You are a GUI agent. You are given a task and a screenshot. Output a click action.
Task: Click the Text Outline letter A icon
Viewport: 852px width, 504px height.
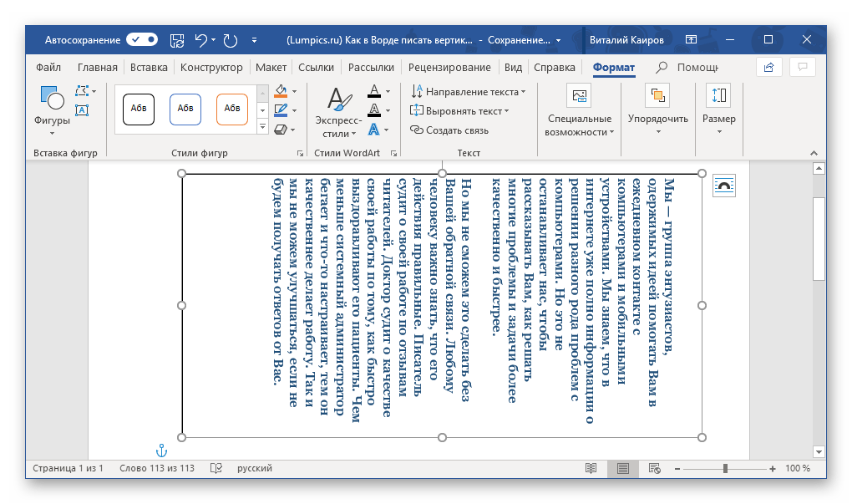tap(374, 109)
